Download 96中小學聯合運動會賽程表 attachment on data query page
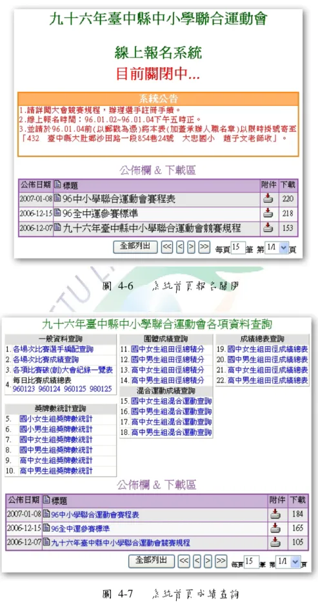318x610 pixels. [275, 514]
